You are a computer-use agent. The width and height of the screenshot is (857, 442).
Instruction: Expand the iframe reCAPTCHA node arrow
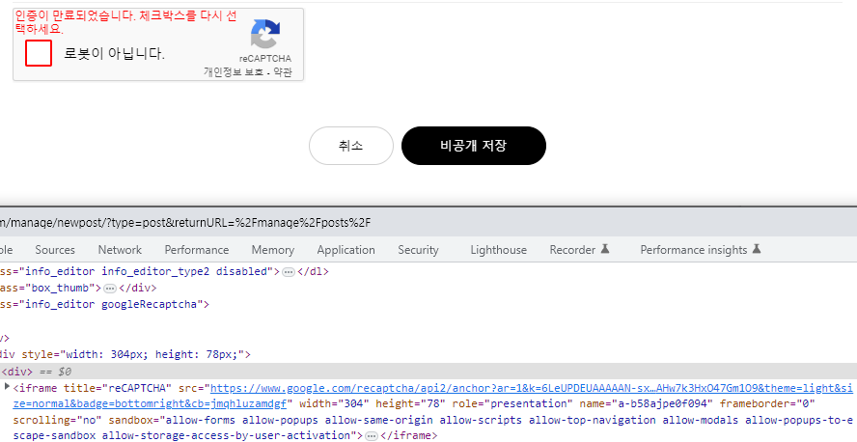coord(7,387)
